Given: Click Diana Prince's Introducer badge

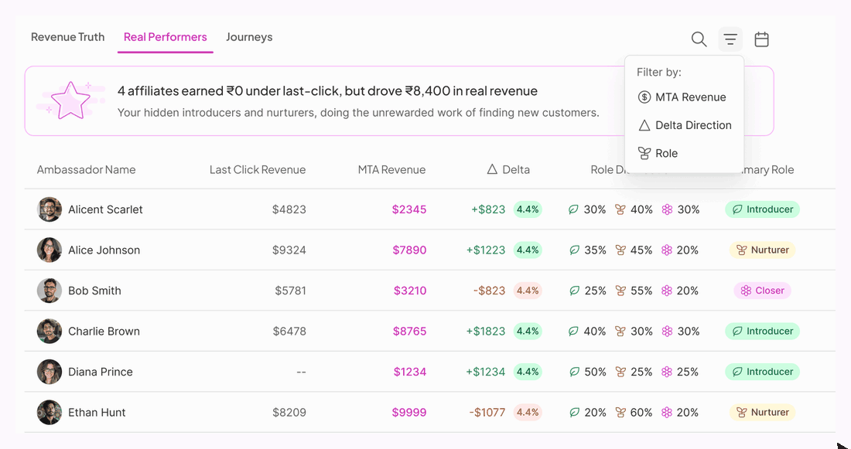Looking at the screenshot, I should (762, 372).
